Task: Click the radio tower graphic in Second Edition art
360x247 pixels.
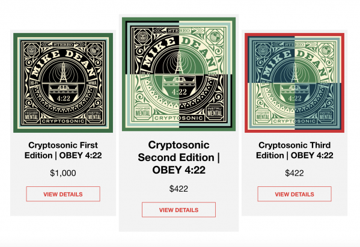Action: (x=179, y=63)
